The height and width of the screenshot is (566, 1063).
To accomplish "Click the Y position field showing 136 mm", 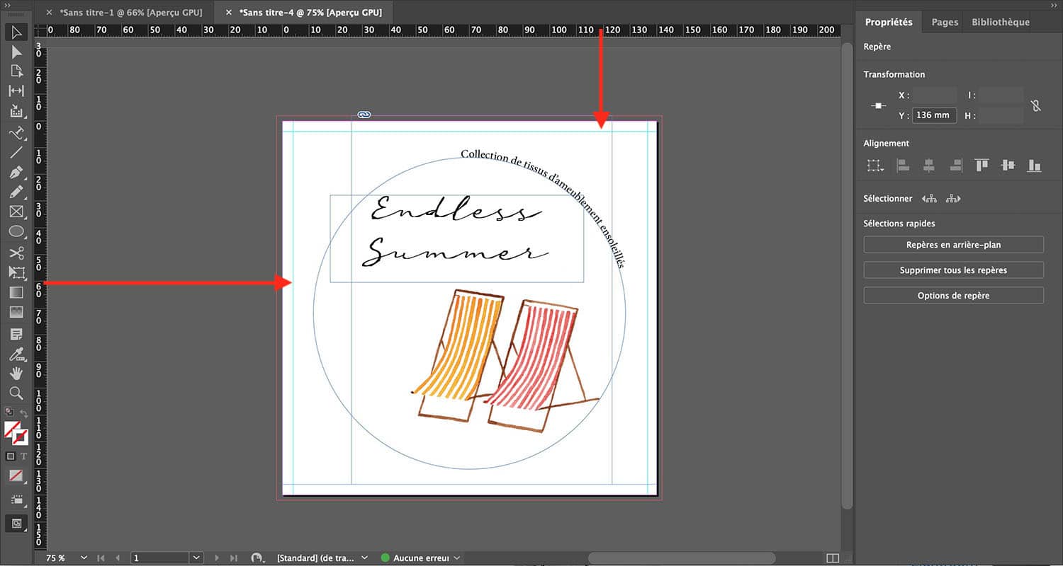I will (933, 115).
